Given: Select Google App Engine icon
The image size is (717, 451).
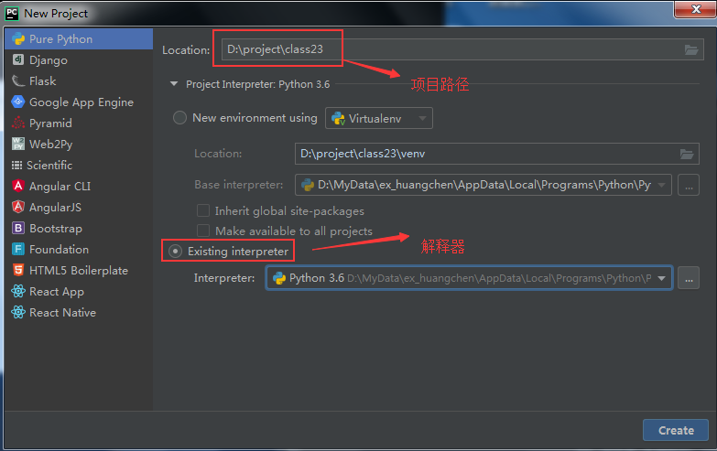Looking at the screenshot, I should (x=18, y=102).
